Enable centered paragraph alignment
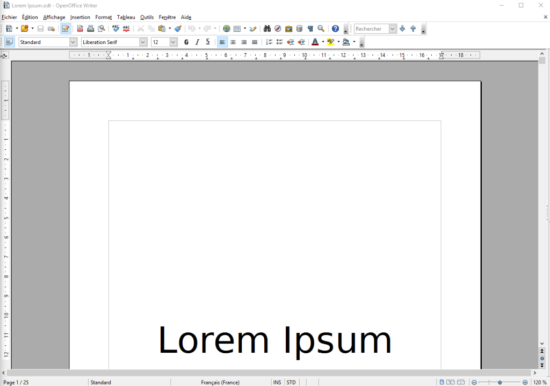The height and width of the screenshot is (386, 550). click(233, 42)
